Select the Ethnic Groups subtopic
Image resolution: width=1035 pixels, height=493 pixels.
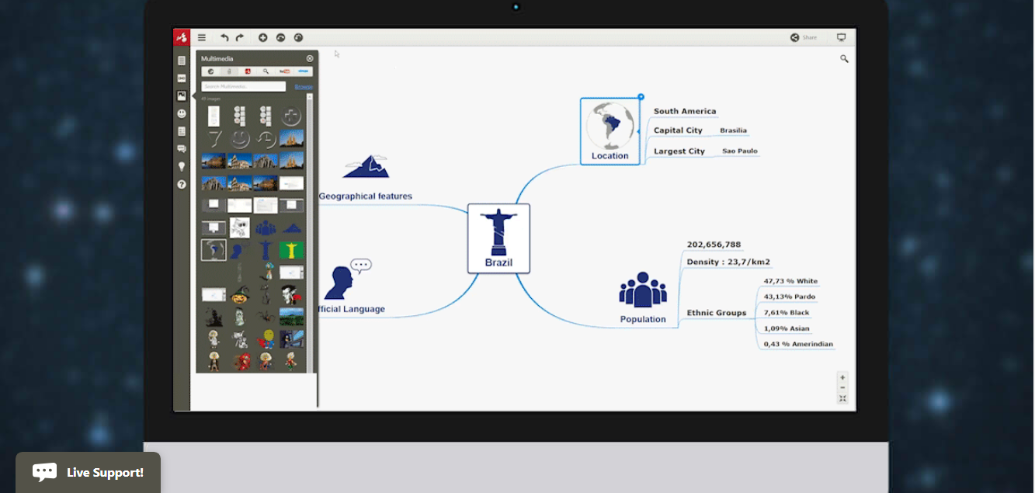click(x=716, y=313)
